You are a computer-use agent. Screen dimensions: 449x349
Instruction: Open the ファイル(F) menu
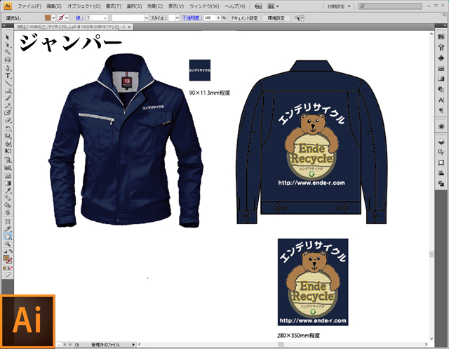29,6
